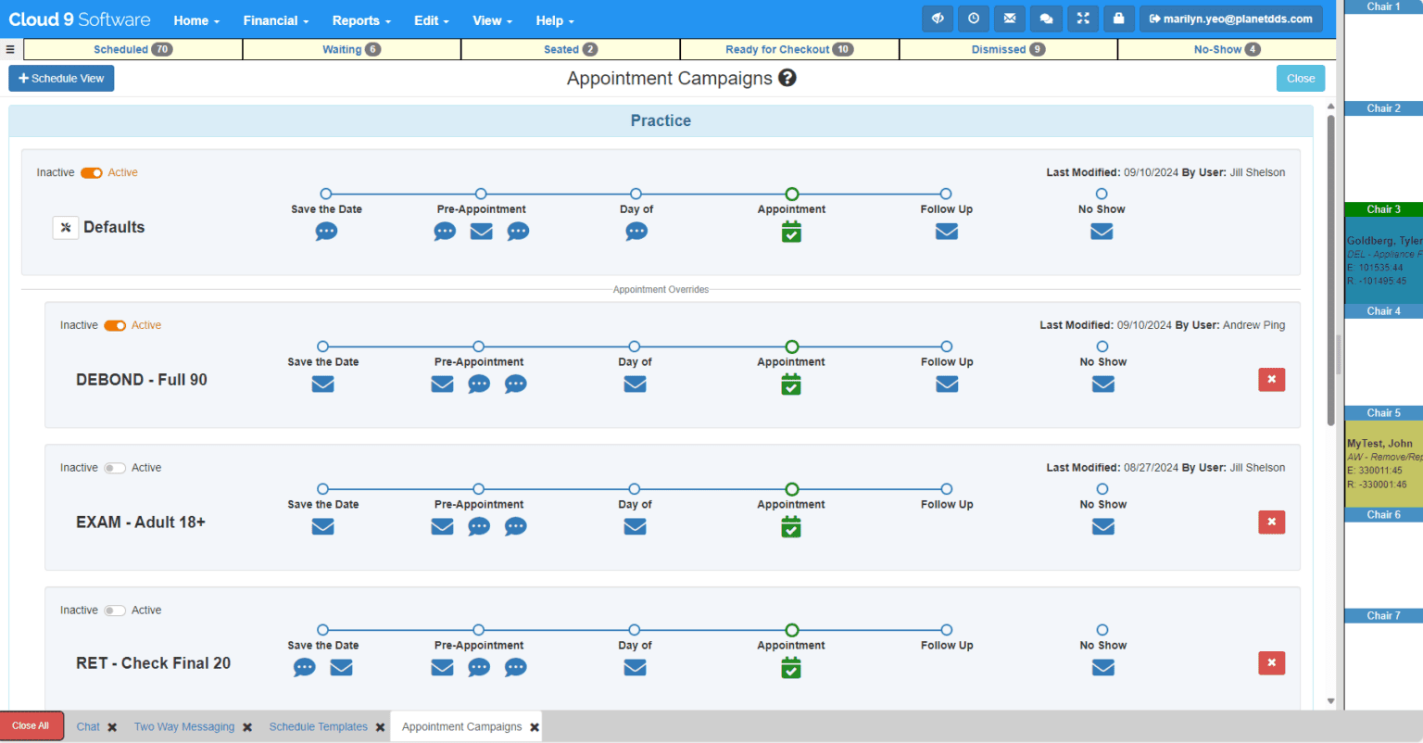The image size is (1423, 743).
Task: Select the green Appointment calendar icon for EXAM campaign
Action: pos(790,526)
